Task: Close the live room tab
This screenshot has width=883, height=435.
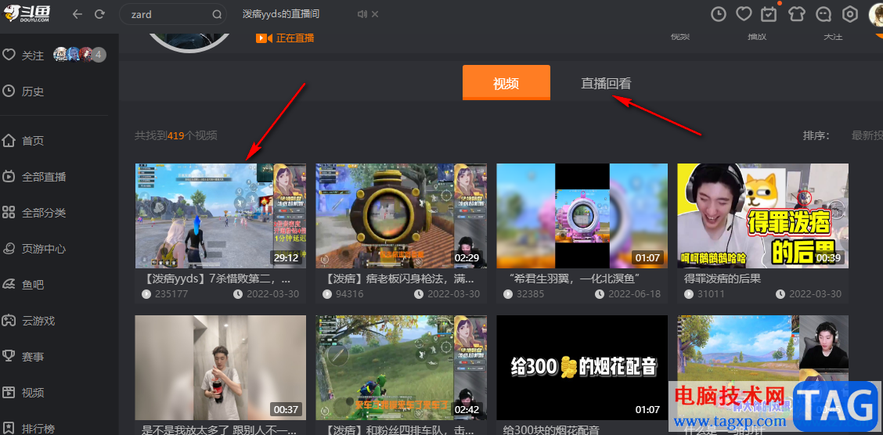Action: [x=375, y=15]
